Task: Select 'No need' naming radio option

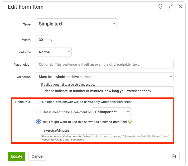Action: pos(38,102)
